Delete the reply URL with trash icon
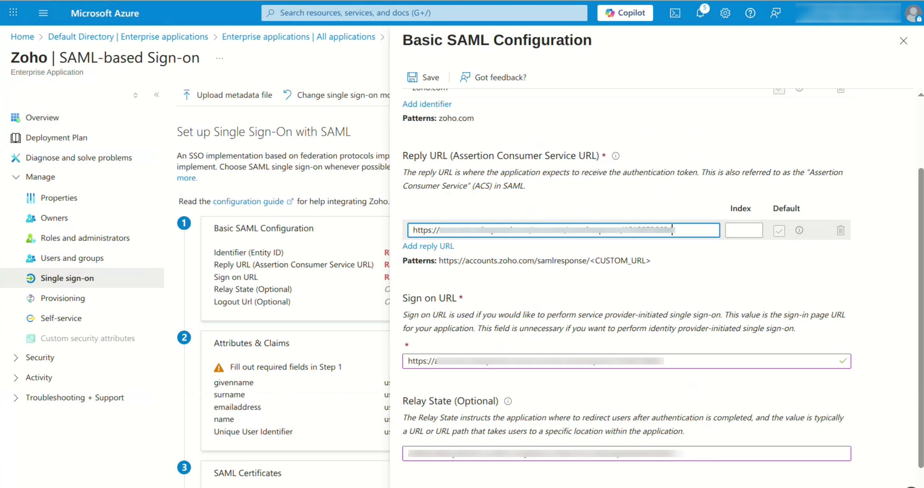Image resolution: width=924 pixels, height=488 pixels. point(840,230)
